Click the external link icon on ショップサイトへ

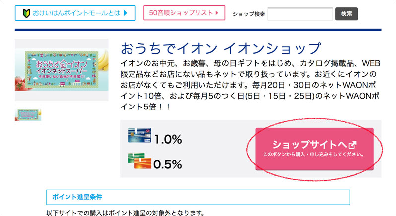353,145
